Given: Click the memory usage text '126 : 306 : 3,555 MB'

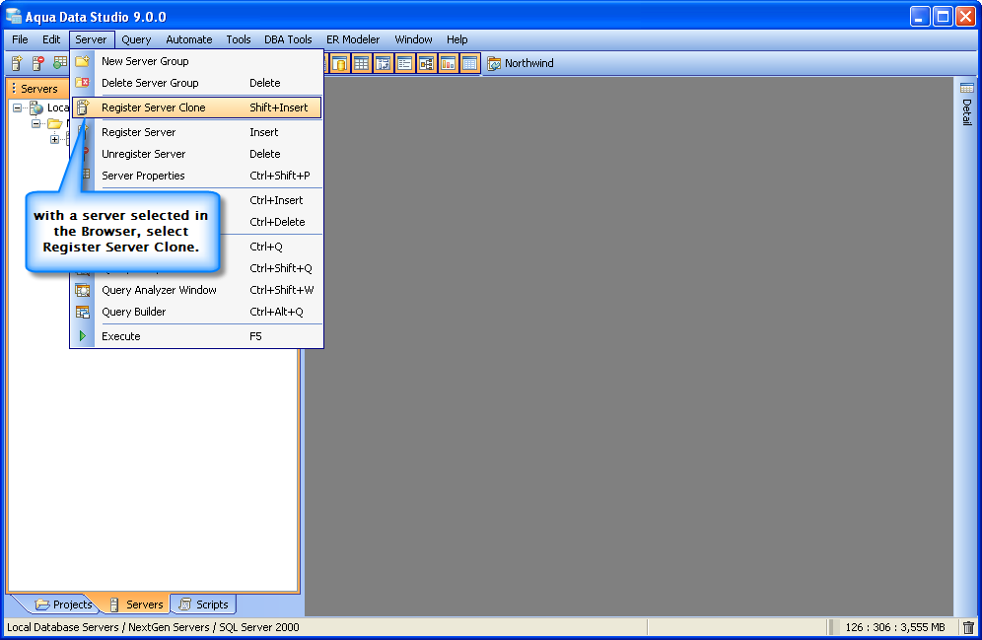Looking at the screenshot, I should click(895, 627).
